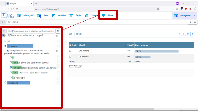This screenshot has width=200, height=111.
Task: Click the Effectifs column header
Action: (x=130, y=45)
